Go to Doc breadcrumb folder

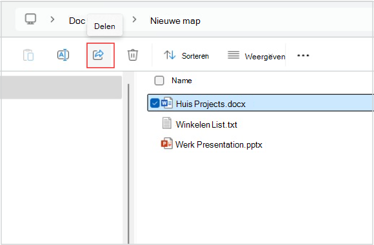77,21
